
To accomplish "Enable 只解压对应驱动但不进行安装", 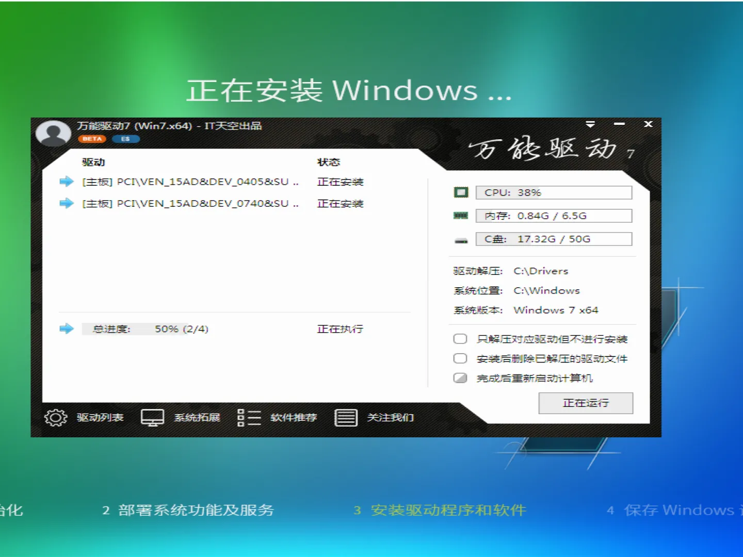I will (x=460, y=339).
